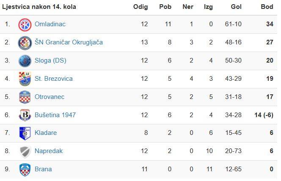The height and width of the screenshot is (181, 281).
Task: Open the Omladinac team link
Action: point(50,24)
